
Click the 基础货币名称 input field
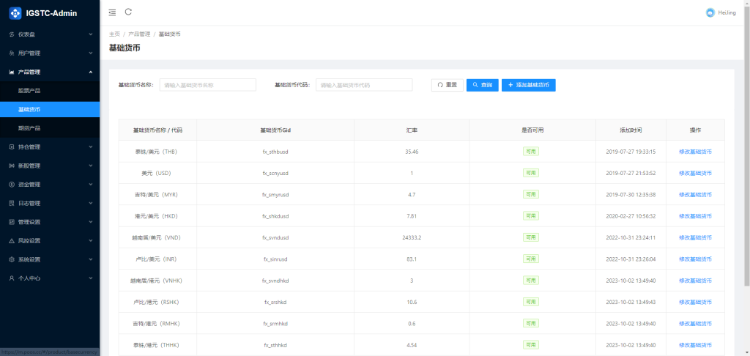click(x=207, y=85)
